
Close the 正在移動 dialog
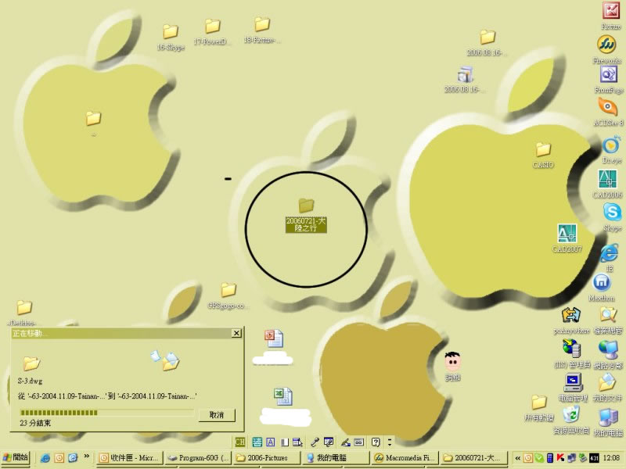click(236, 333)
